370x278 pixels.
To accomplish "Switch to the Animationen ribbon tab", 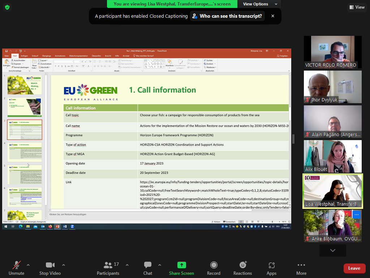I will [x=60, y=56].
